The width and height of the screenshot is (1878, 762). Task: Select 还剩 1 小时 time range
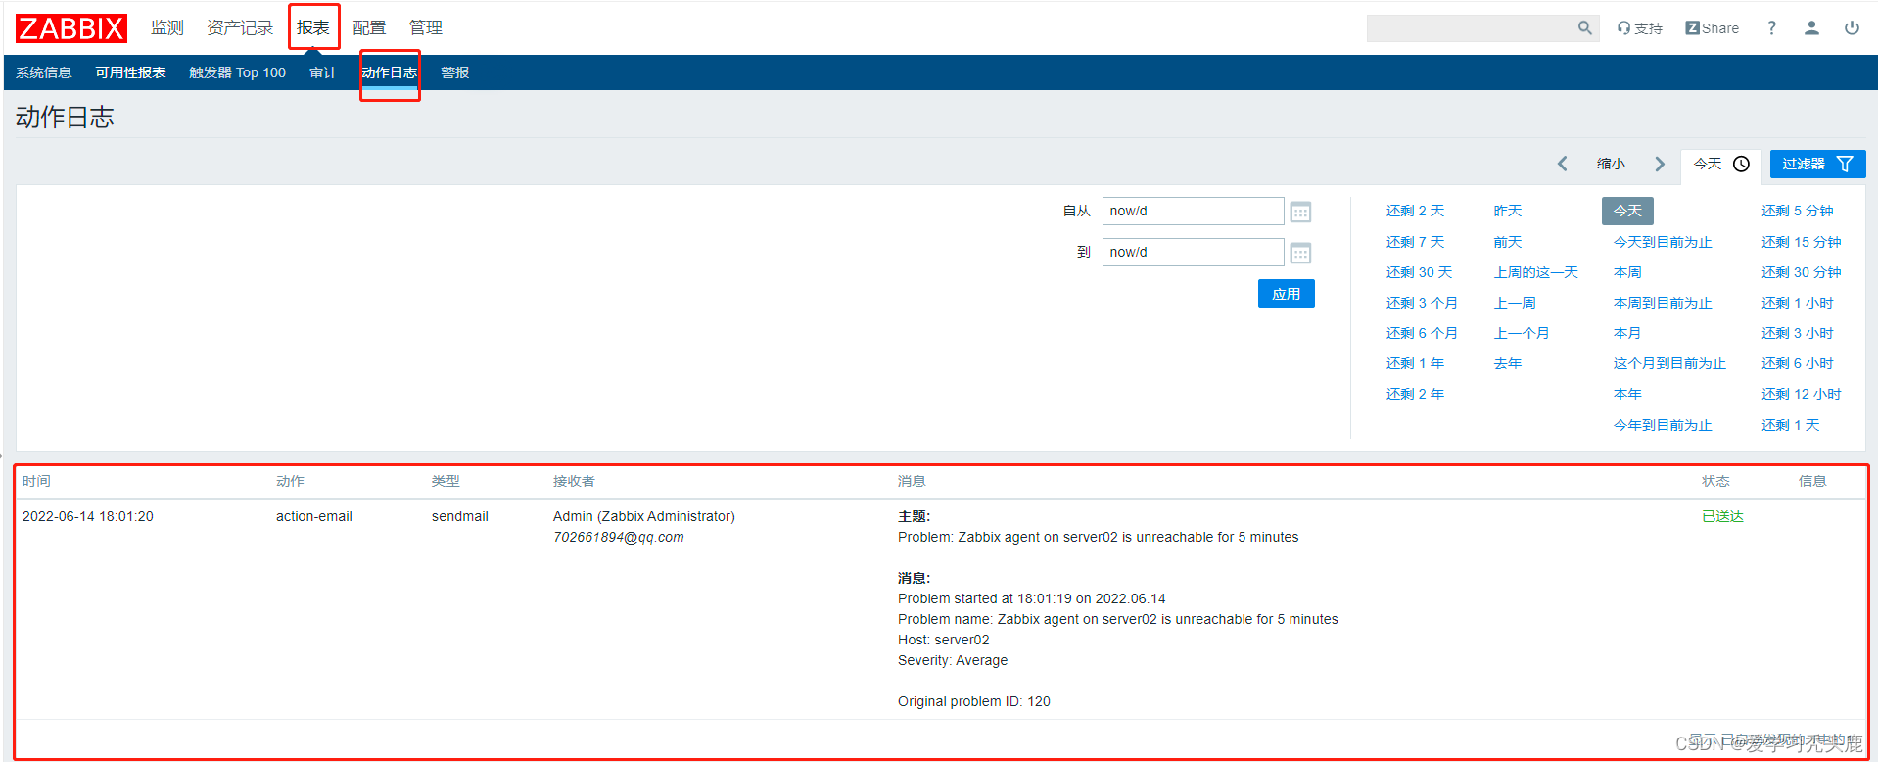(1797, 303)
